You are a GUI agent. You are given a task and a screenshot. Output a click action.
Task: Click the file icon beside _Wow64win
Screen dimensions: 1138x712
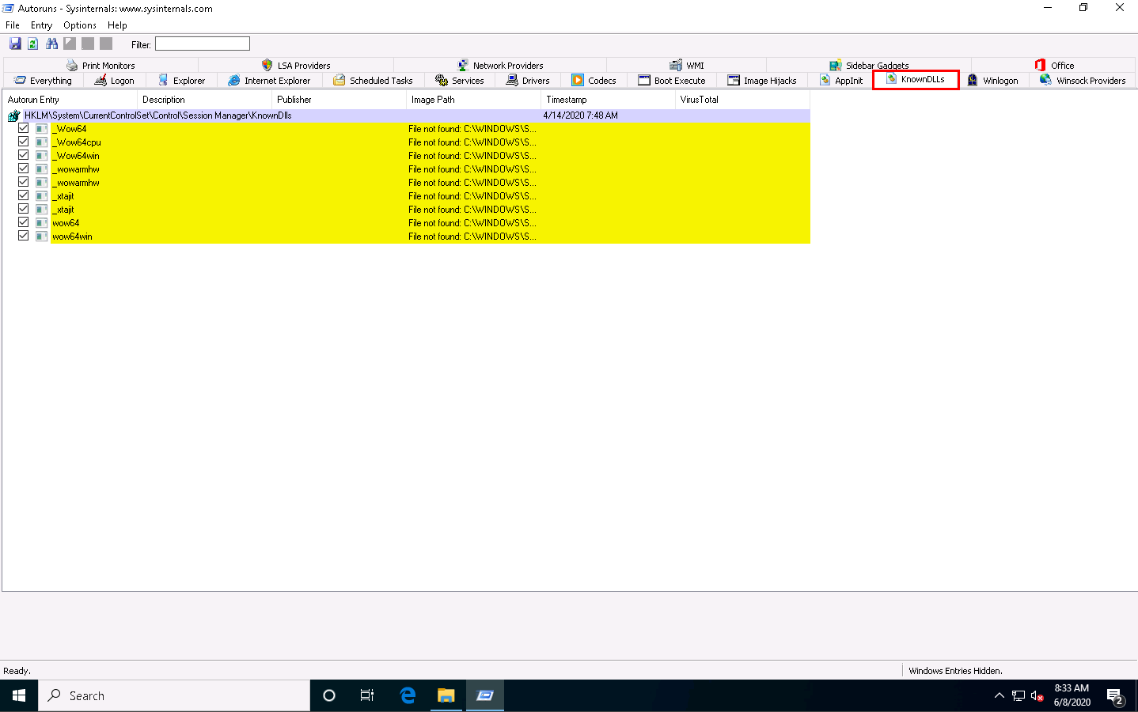41,156
